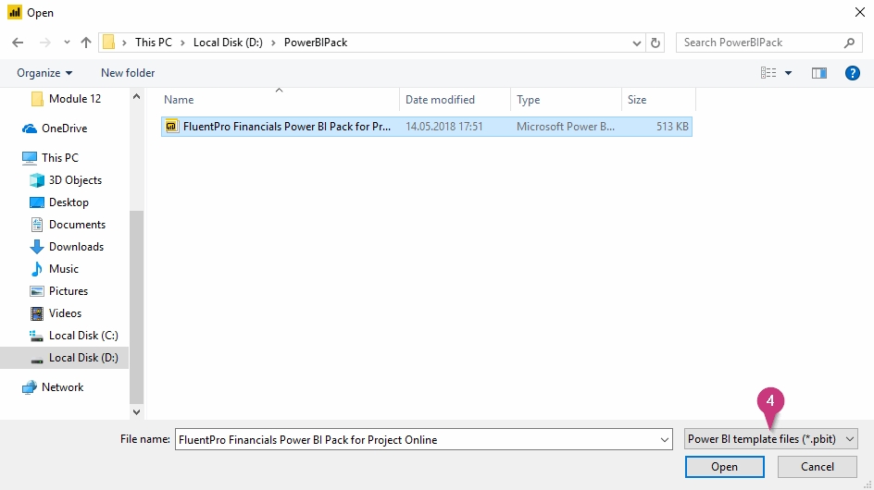Select OneDrive in navigation pane
Screen dimensions: 874x490
55,129
